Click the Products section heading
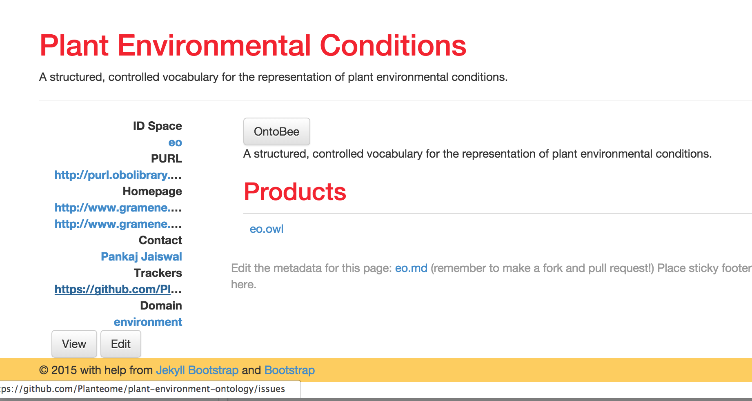Screen dimensions: 752x401 pyautogui.click(x=295, y=192)
